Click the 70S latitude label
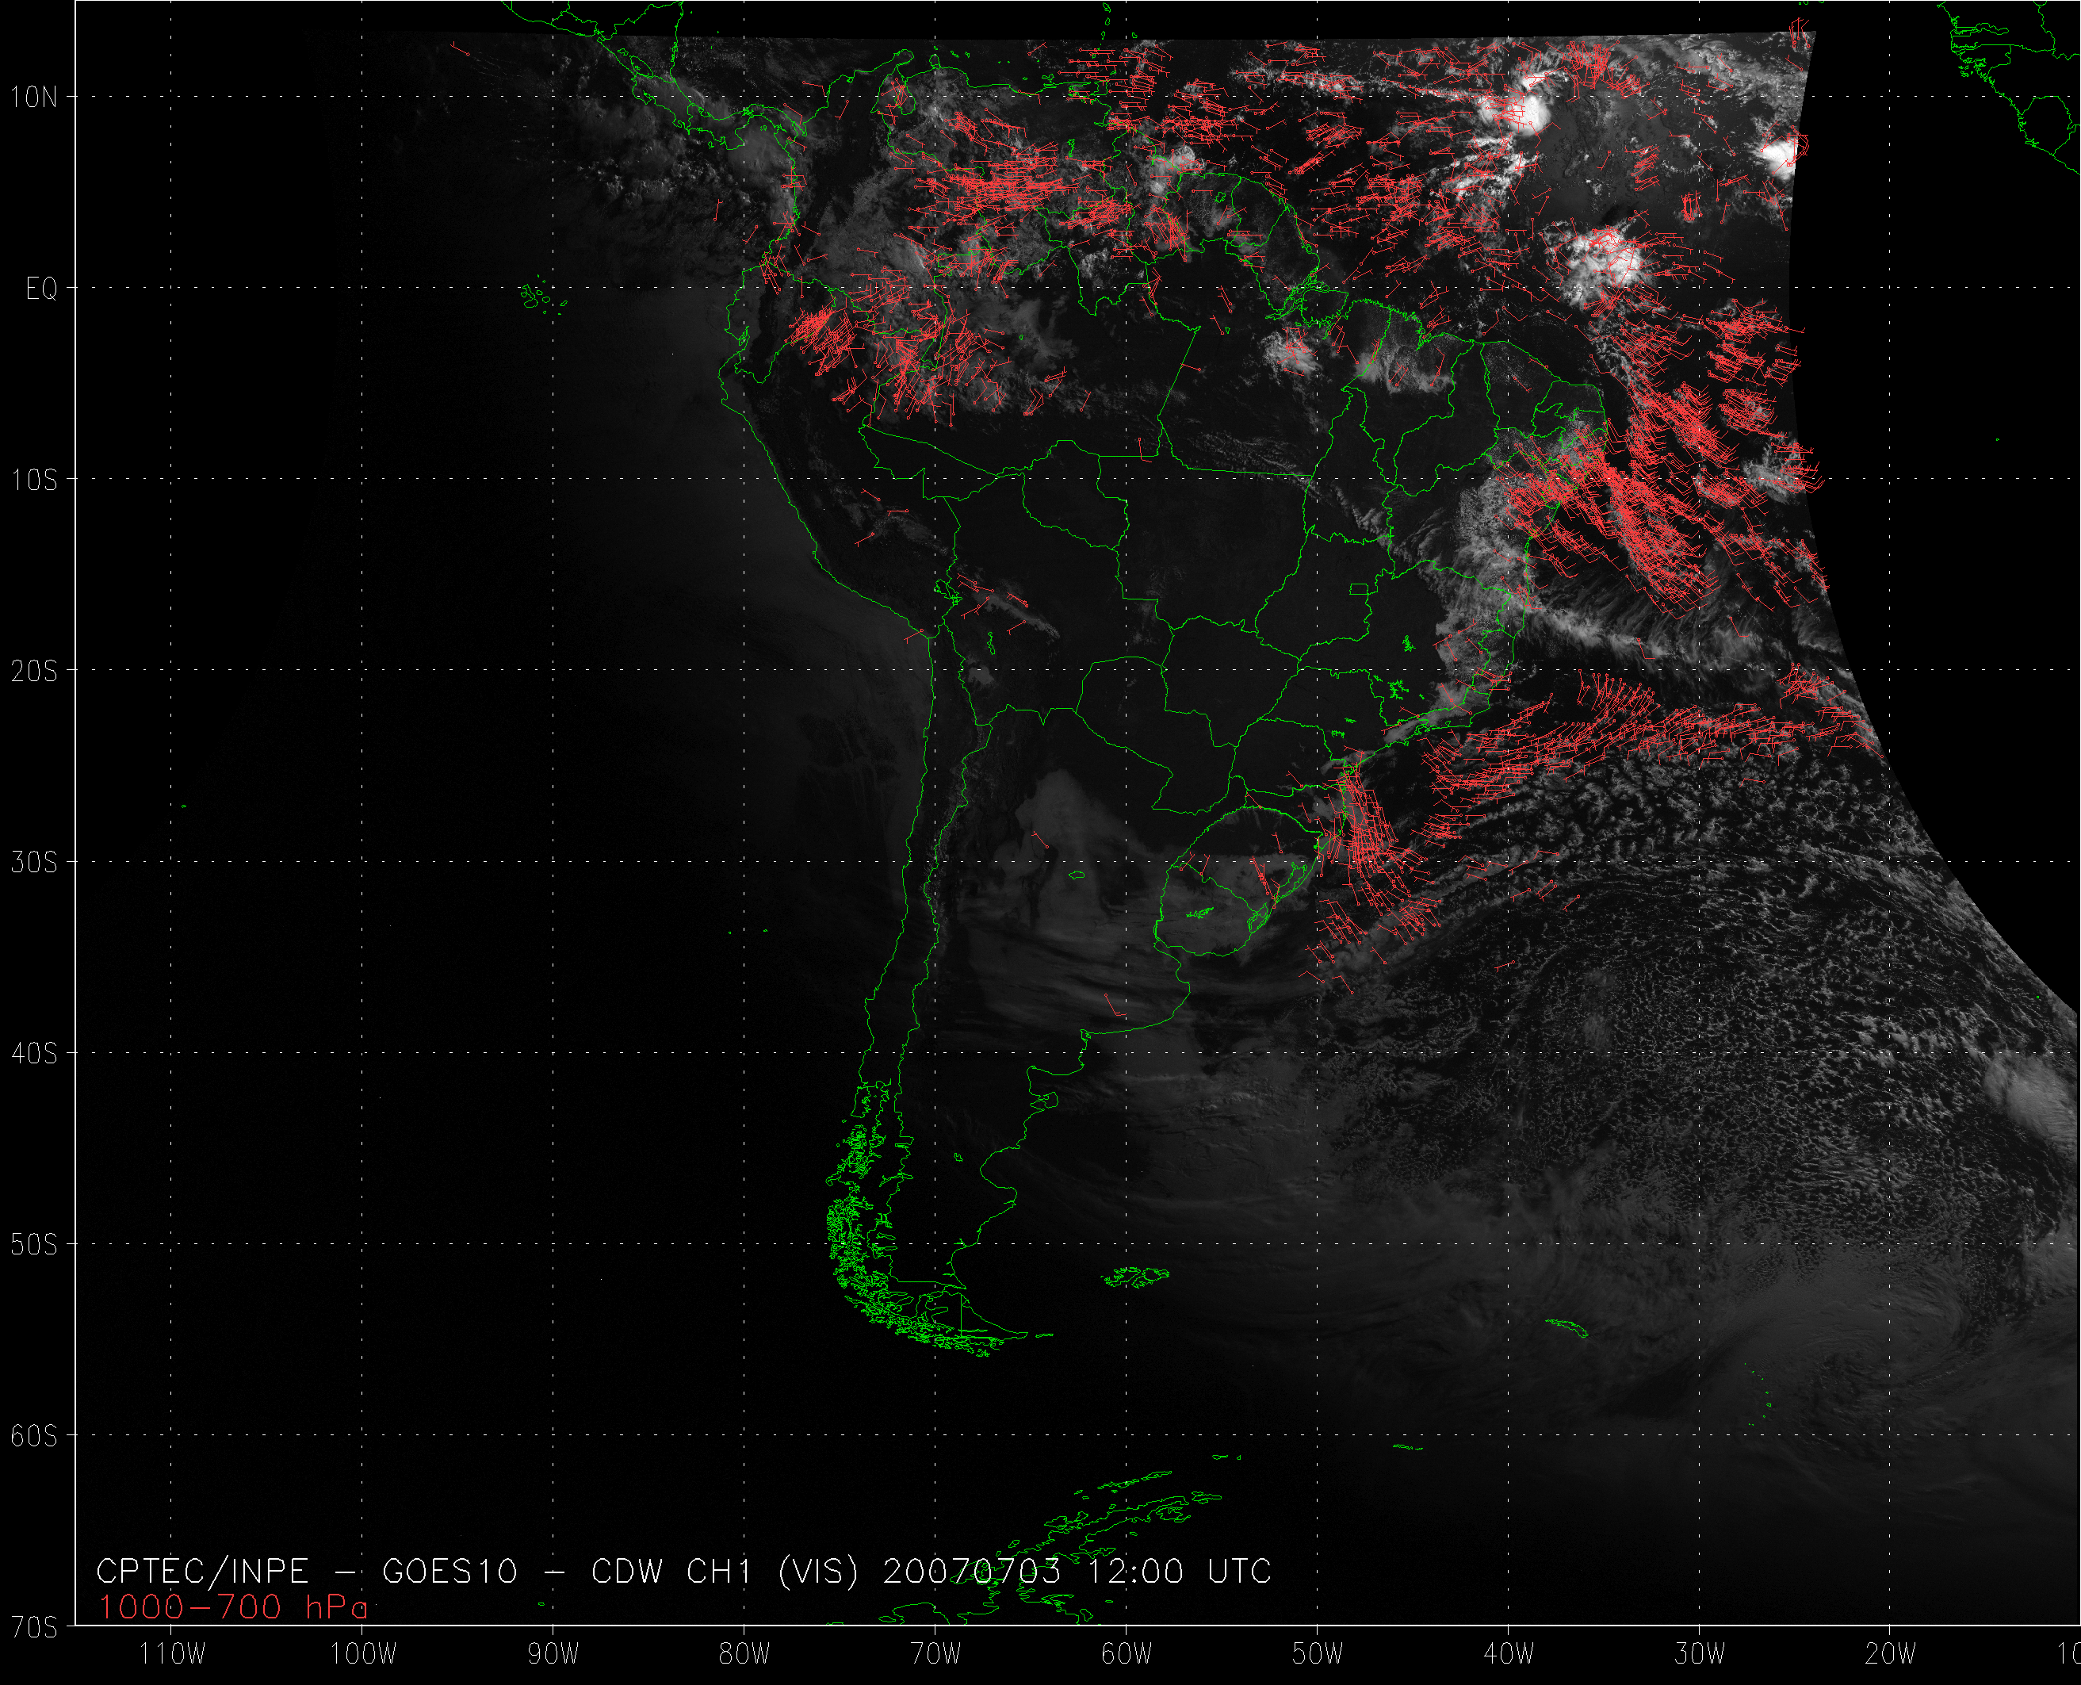This screenshot has width=2081, height=1685. pos(34,1628)
